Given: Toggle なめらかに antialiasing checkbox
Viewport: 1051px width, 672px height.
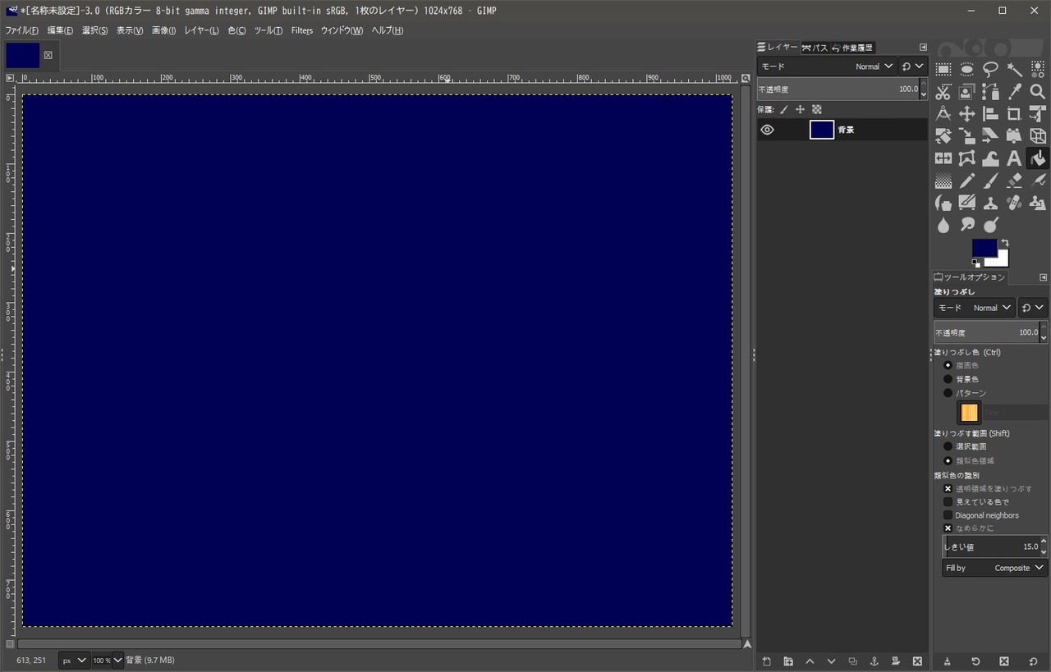Looking at the screenshot, I should click(948, 528).
